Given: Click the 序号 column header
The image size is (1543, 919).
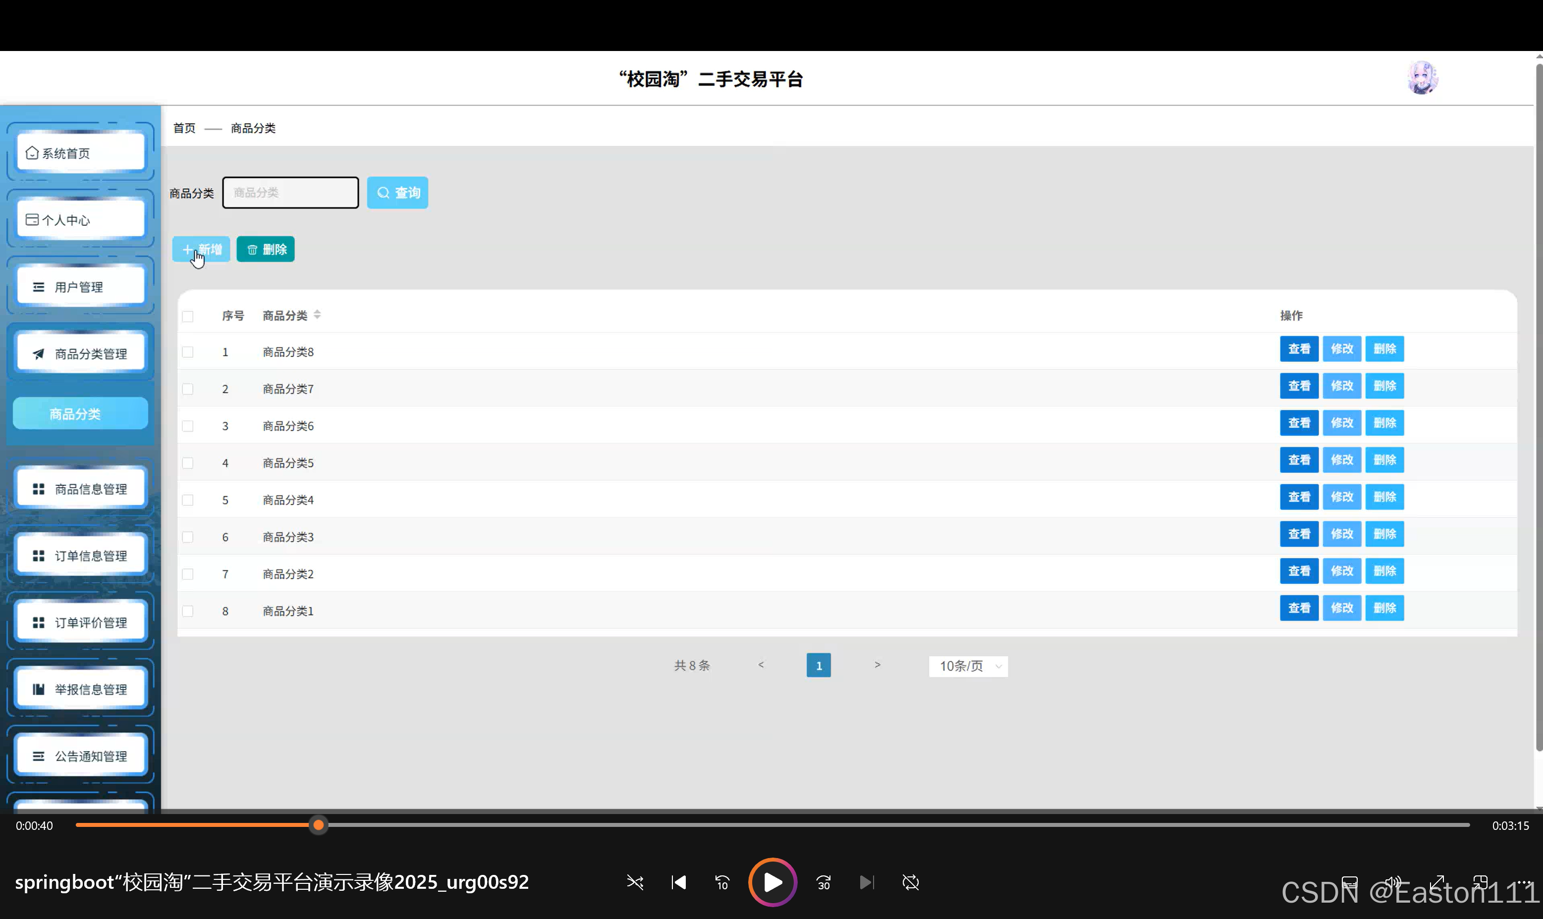Looking at the screenshot, I should (x=232, y=315).
